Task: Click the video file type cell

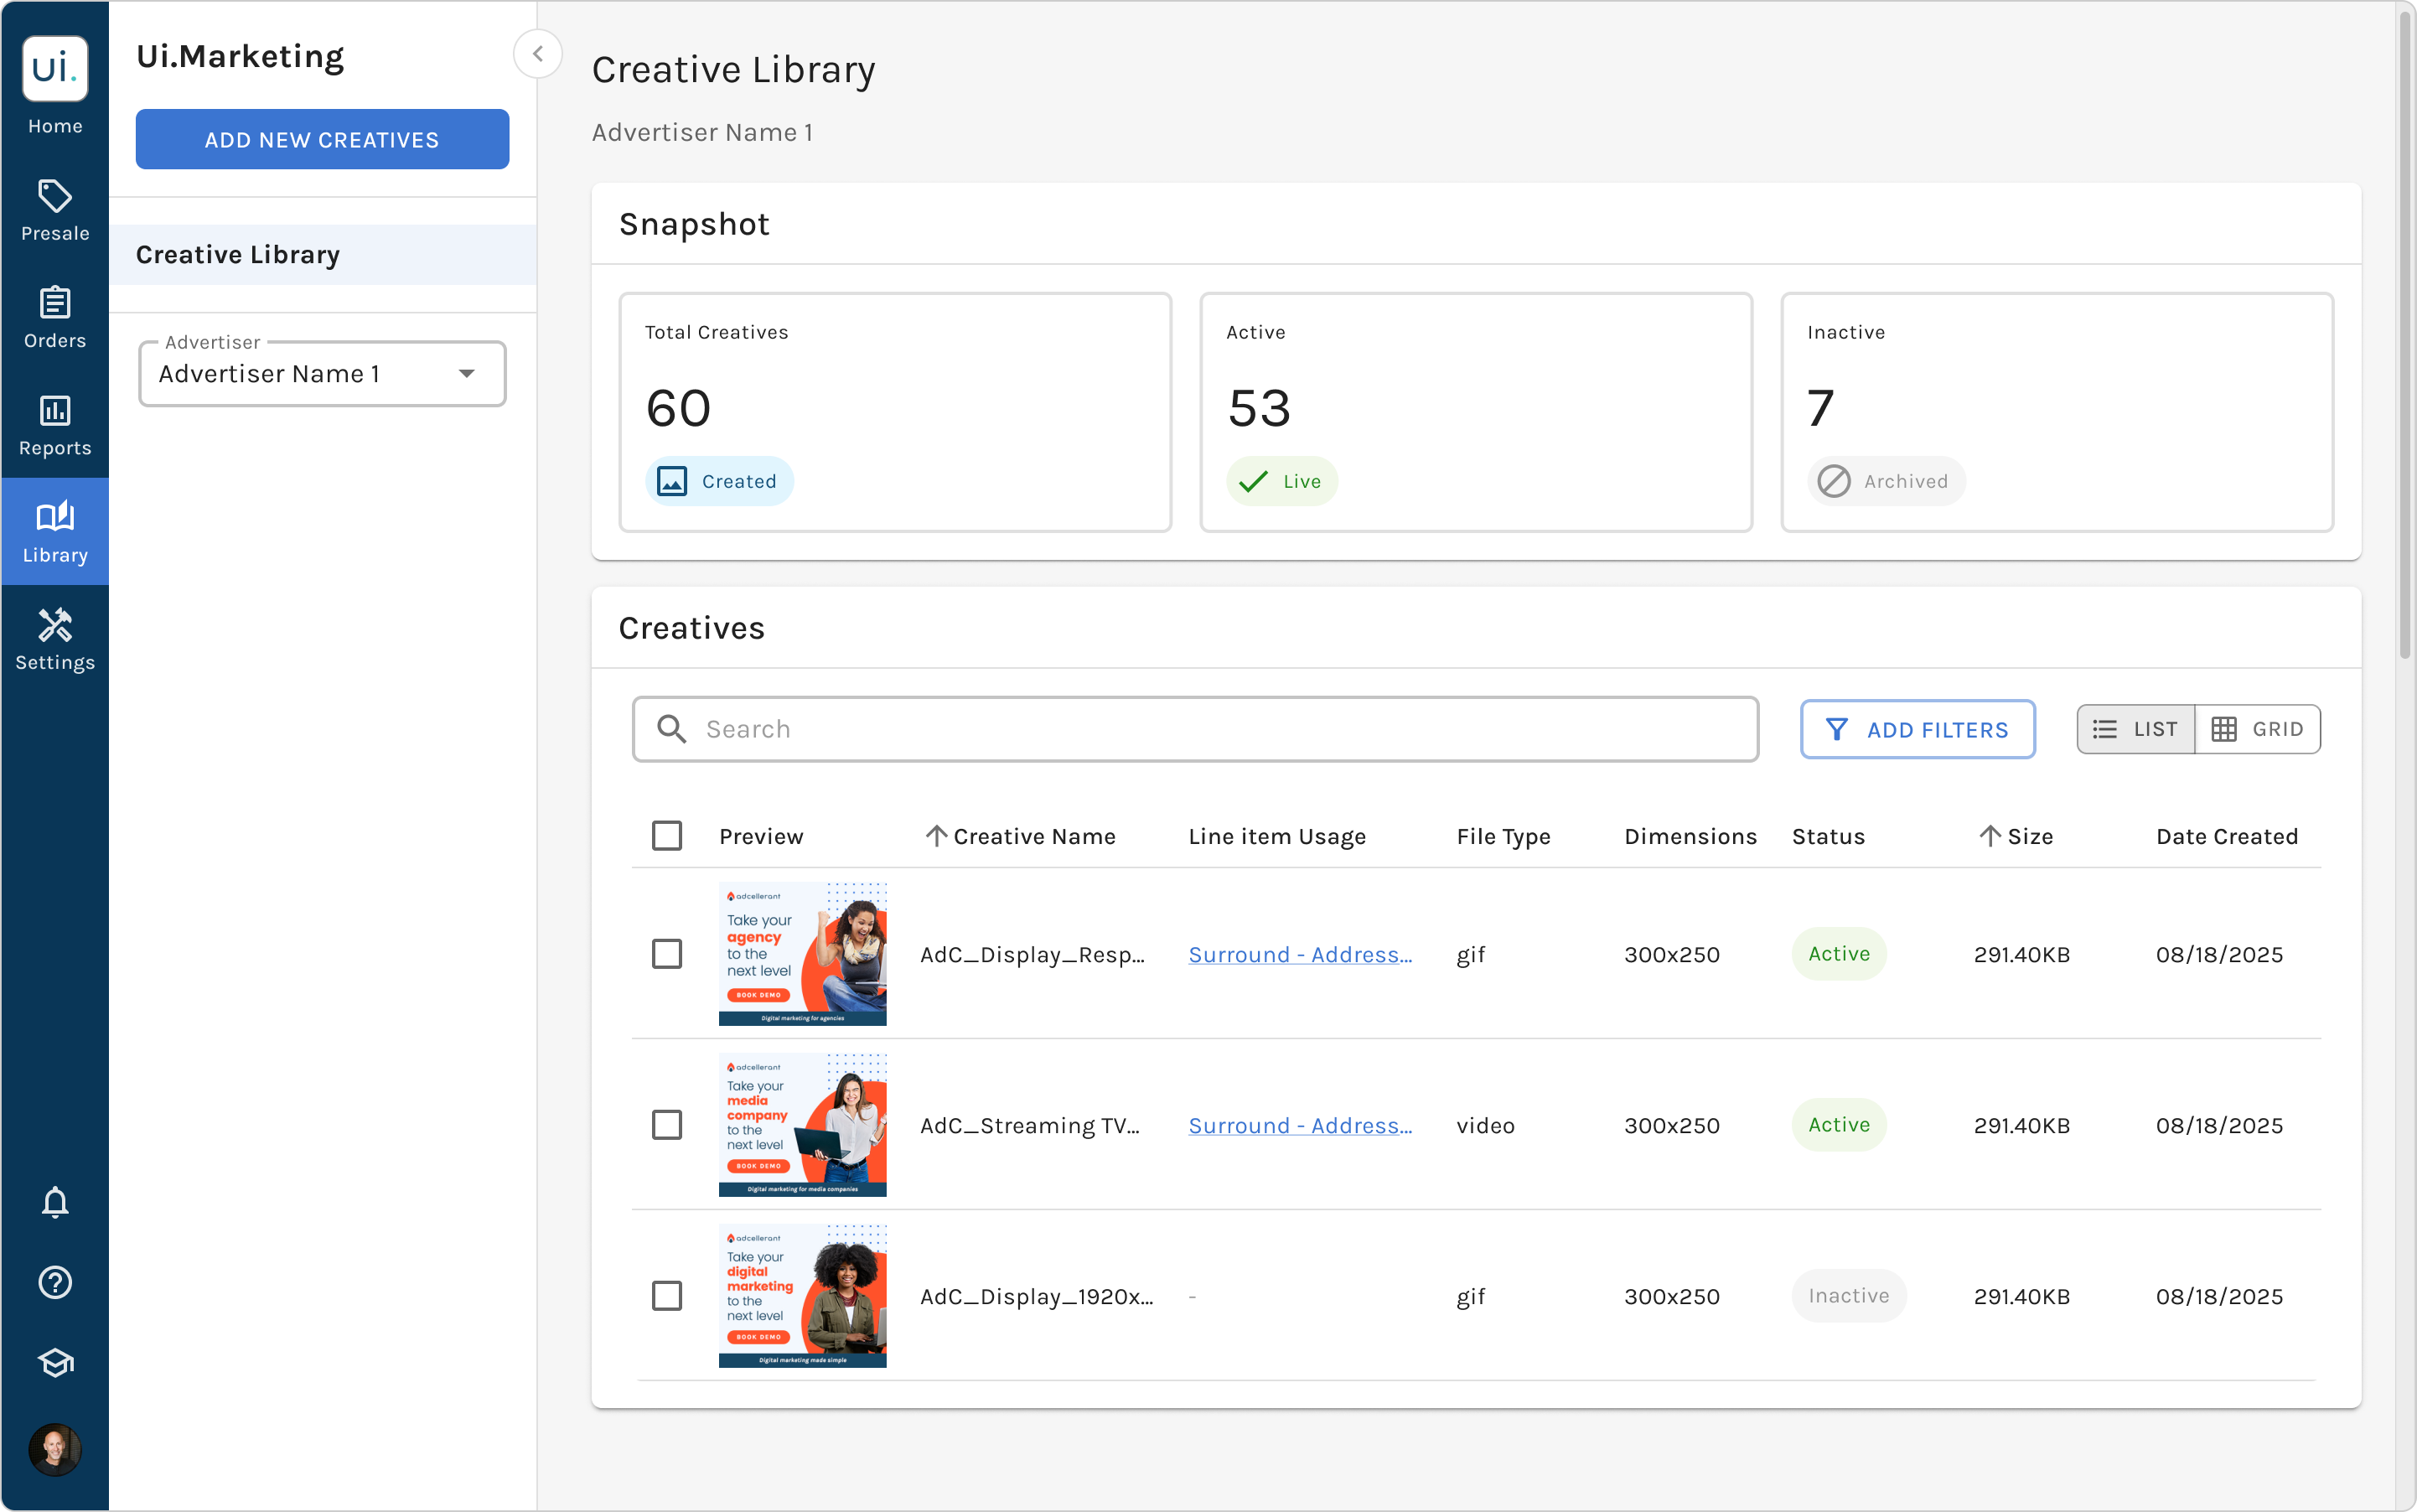Action: 1485,1125
